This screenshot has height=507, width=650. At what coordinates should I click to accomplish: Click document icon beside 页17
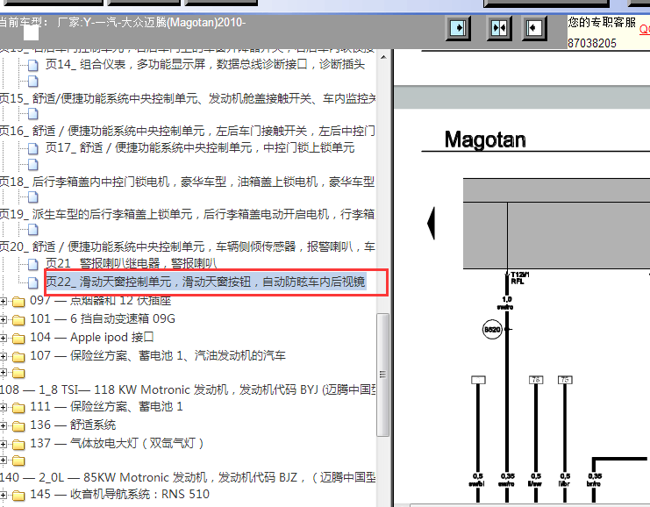[x=33, y=148]
